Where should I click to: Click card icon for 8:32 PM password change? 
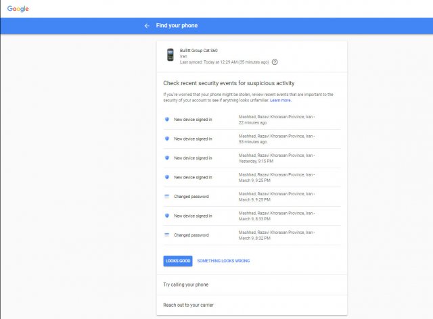point(166,235)
